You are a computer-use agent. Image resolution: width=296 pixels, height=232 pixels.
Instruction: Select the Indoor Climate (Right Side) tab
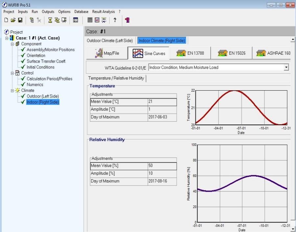click(x=162, y=41)
